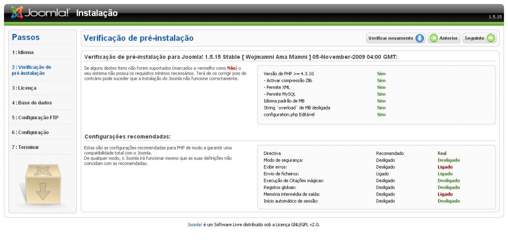This screenshot has height=249, width=508.
Task: Click the 'Início automático de sessão:' directive
Action: 291,201
